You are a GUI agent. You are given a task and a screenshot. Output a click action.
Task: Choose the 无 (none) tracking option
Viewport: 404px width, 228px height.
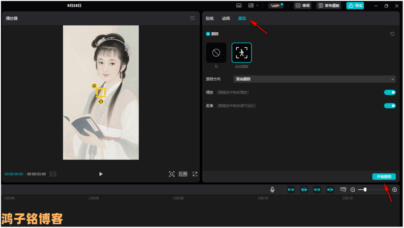[216, 53]
